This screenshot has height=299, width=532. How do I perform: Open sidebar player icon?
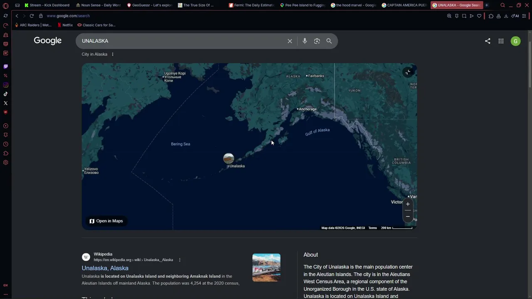[5, 126]
